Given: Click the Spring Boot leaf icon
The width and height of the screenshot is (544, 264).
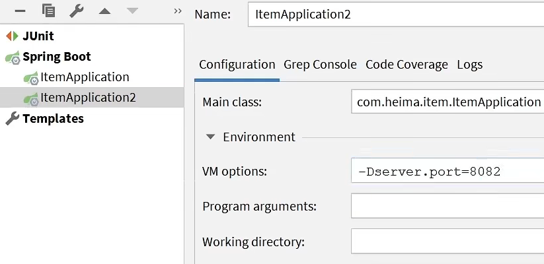Looking at the screenshot, I should [12, 57].
